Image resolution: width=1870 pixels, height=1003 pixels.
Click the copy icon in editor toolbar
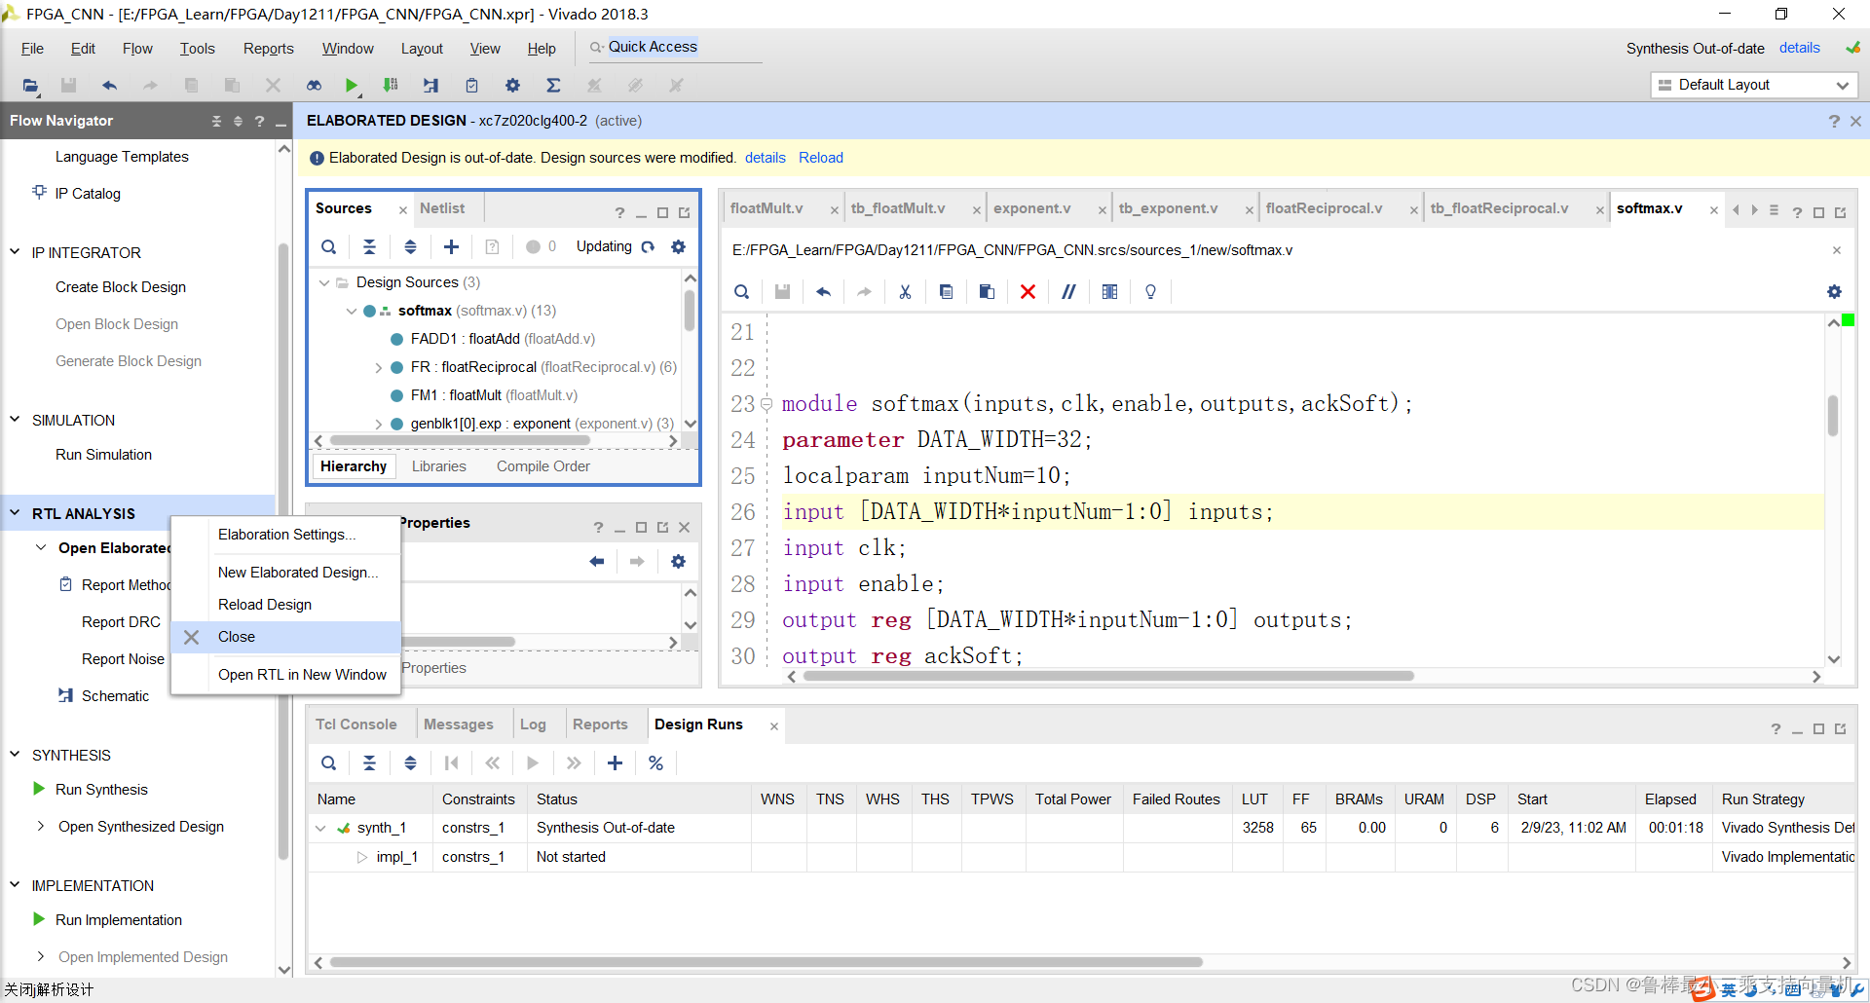point(946,292)
